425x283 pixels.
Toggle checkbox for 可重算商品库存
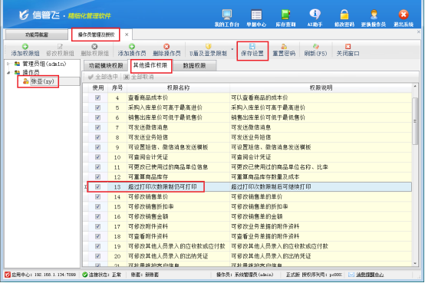[98, 176]
